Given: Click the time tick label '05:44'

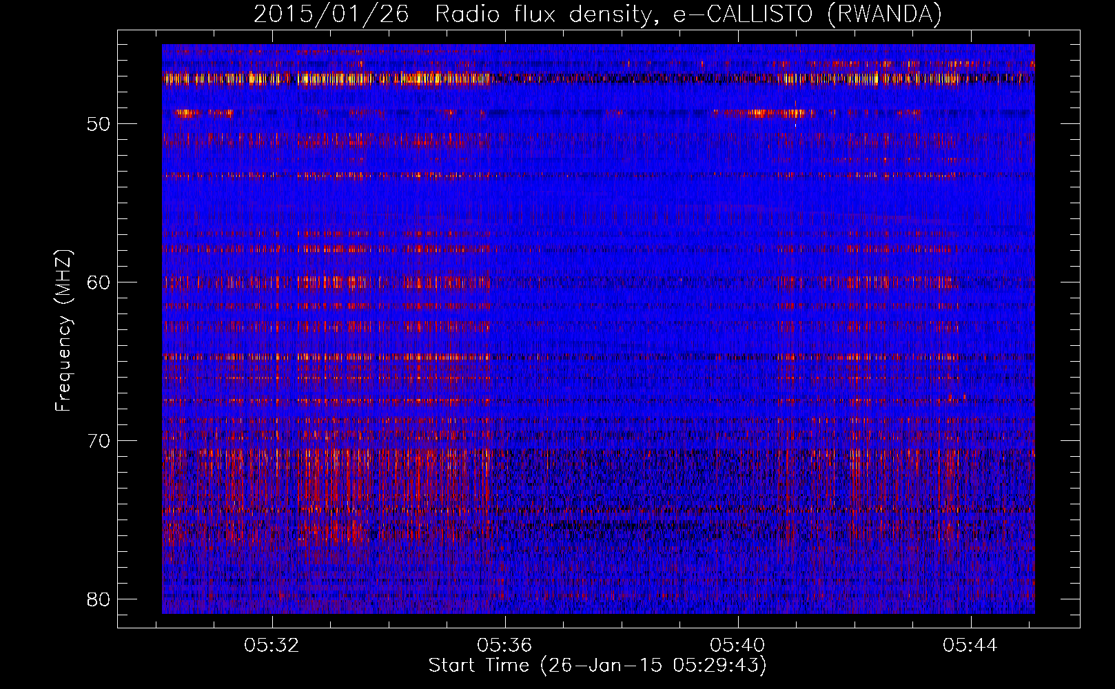Looking at the screenshot, I should [970, 646].
